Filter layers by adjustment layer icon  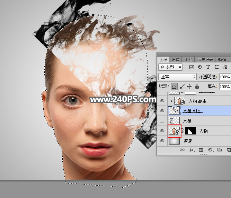pos(200,67)
